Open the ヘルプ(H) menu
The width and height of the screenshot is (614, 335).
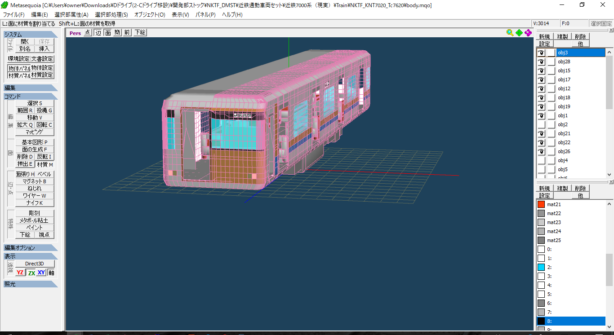tap(232, 15)
